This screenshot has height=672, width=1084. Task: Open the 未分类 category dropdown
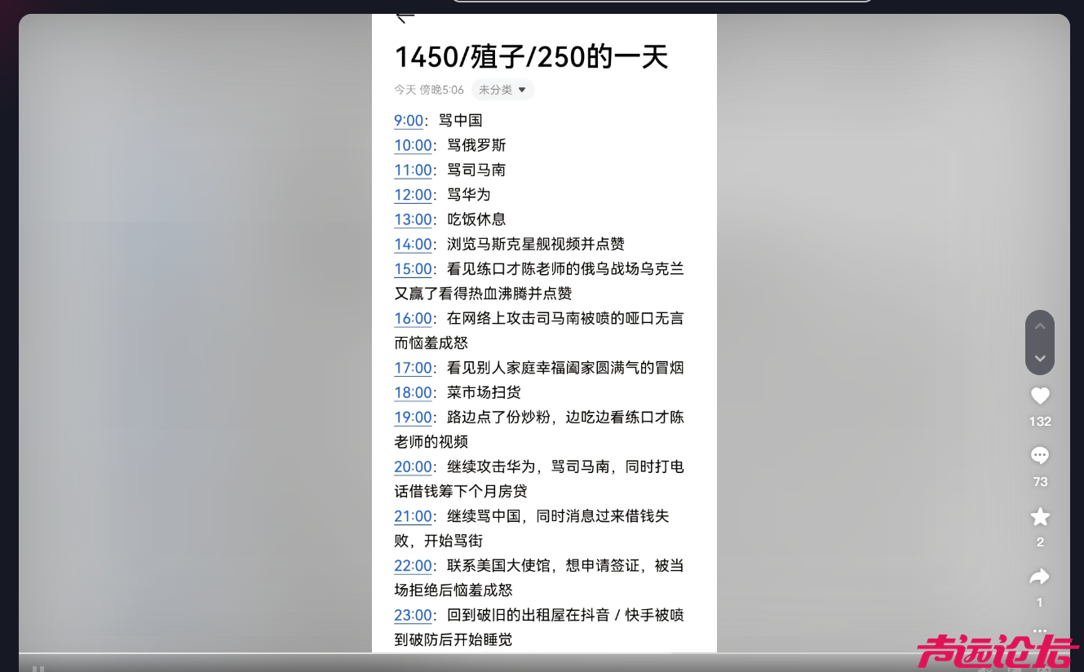coord(502,90)
